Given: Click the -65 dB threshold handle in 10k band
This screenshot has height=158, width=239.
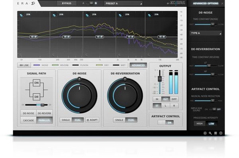Looking at the screenshot, I should coord(162,37).
